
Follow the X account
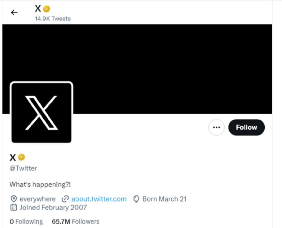[x=246, y=127]
